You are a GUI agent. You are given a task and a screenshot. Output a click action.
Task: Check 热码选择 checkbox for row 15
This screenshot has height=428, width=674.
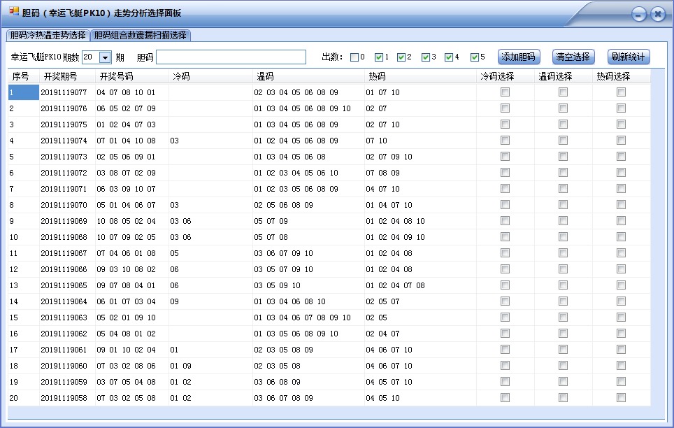[x=621, y=318]
